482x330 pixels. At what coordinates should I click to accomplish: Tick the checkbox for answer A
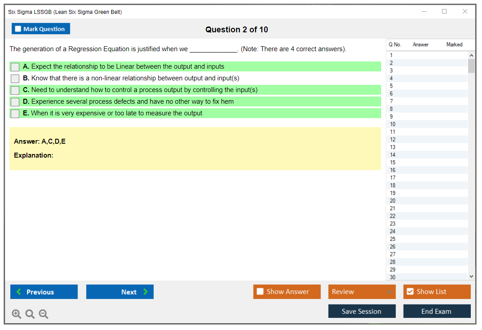tap(15, 67)
